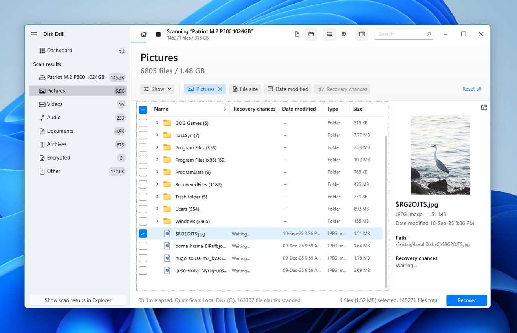Open the Show dropdown filter
Image resolution: width=517 pixels, height=333 pixels.
click(x=158, y=89)
